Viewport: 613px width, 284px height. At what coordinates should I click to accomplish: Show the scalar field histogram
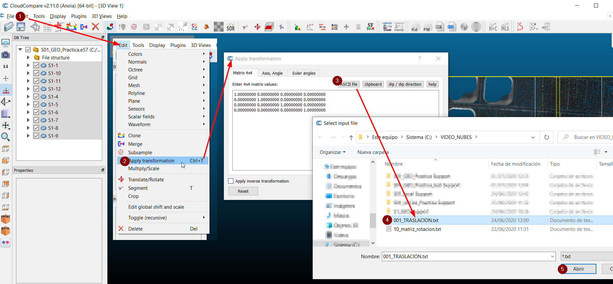point(298,27)
